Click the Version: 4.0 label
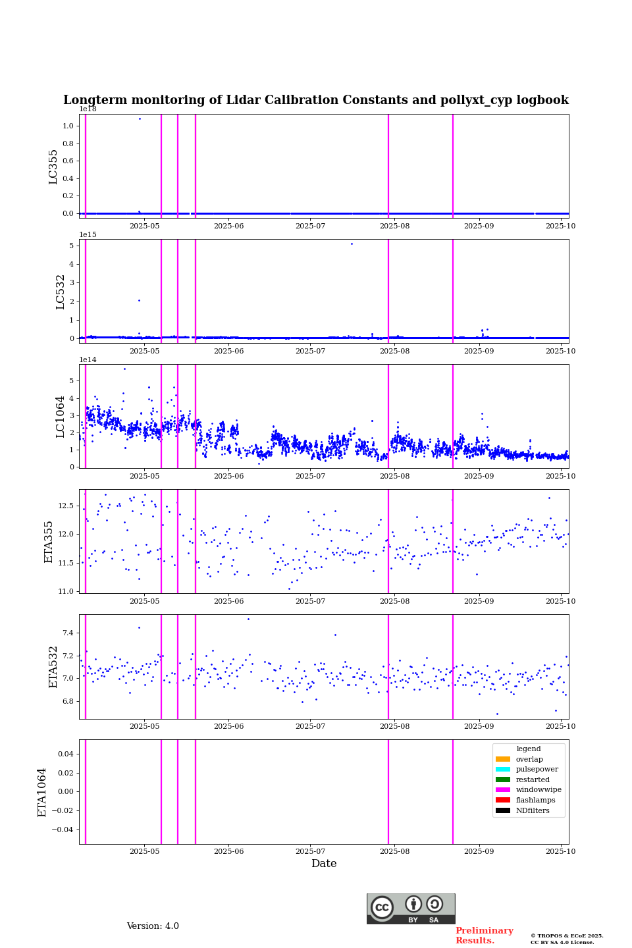Viewport: 632px width, 948px height. click(x=153, y=926)
